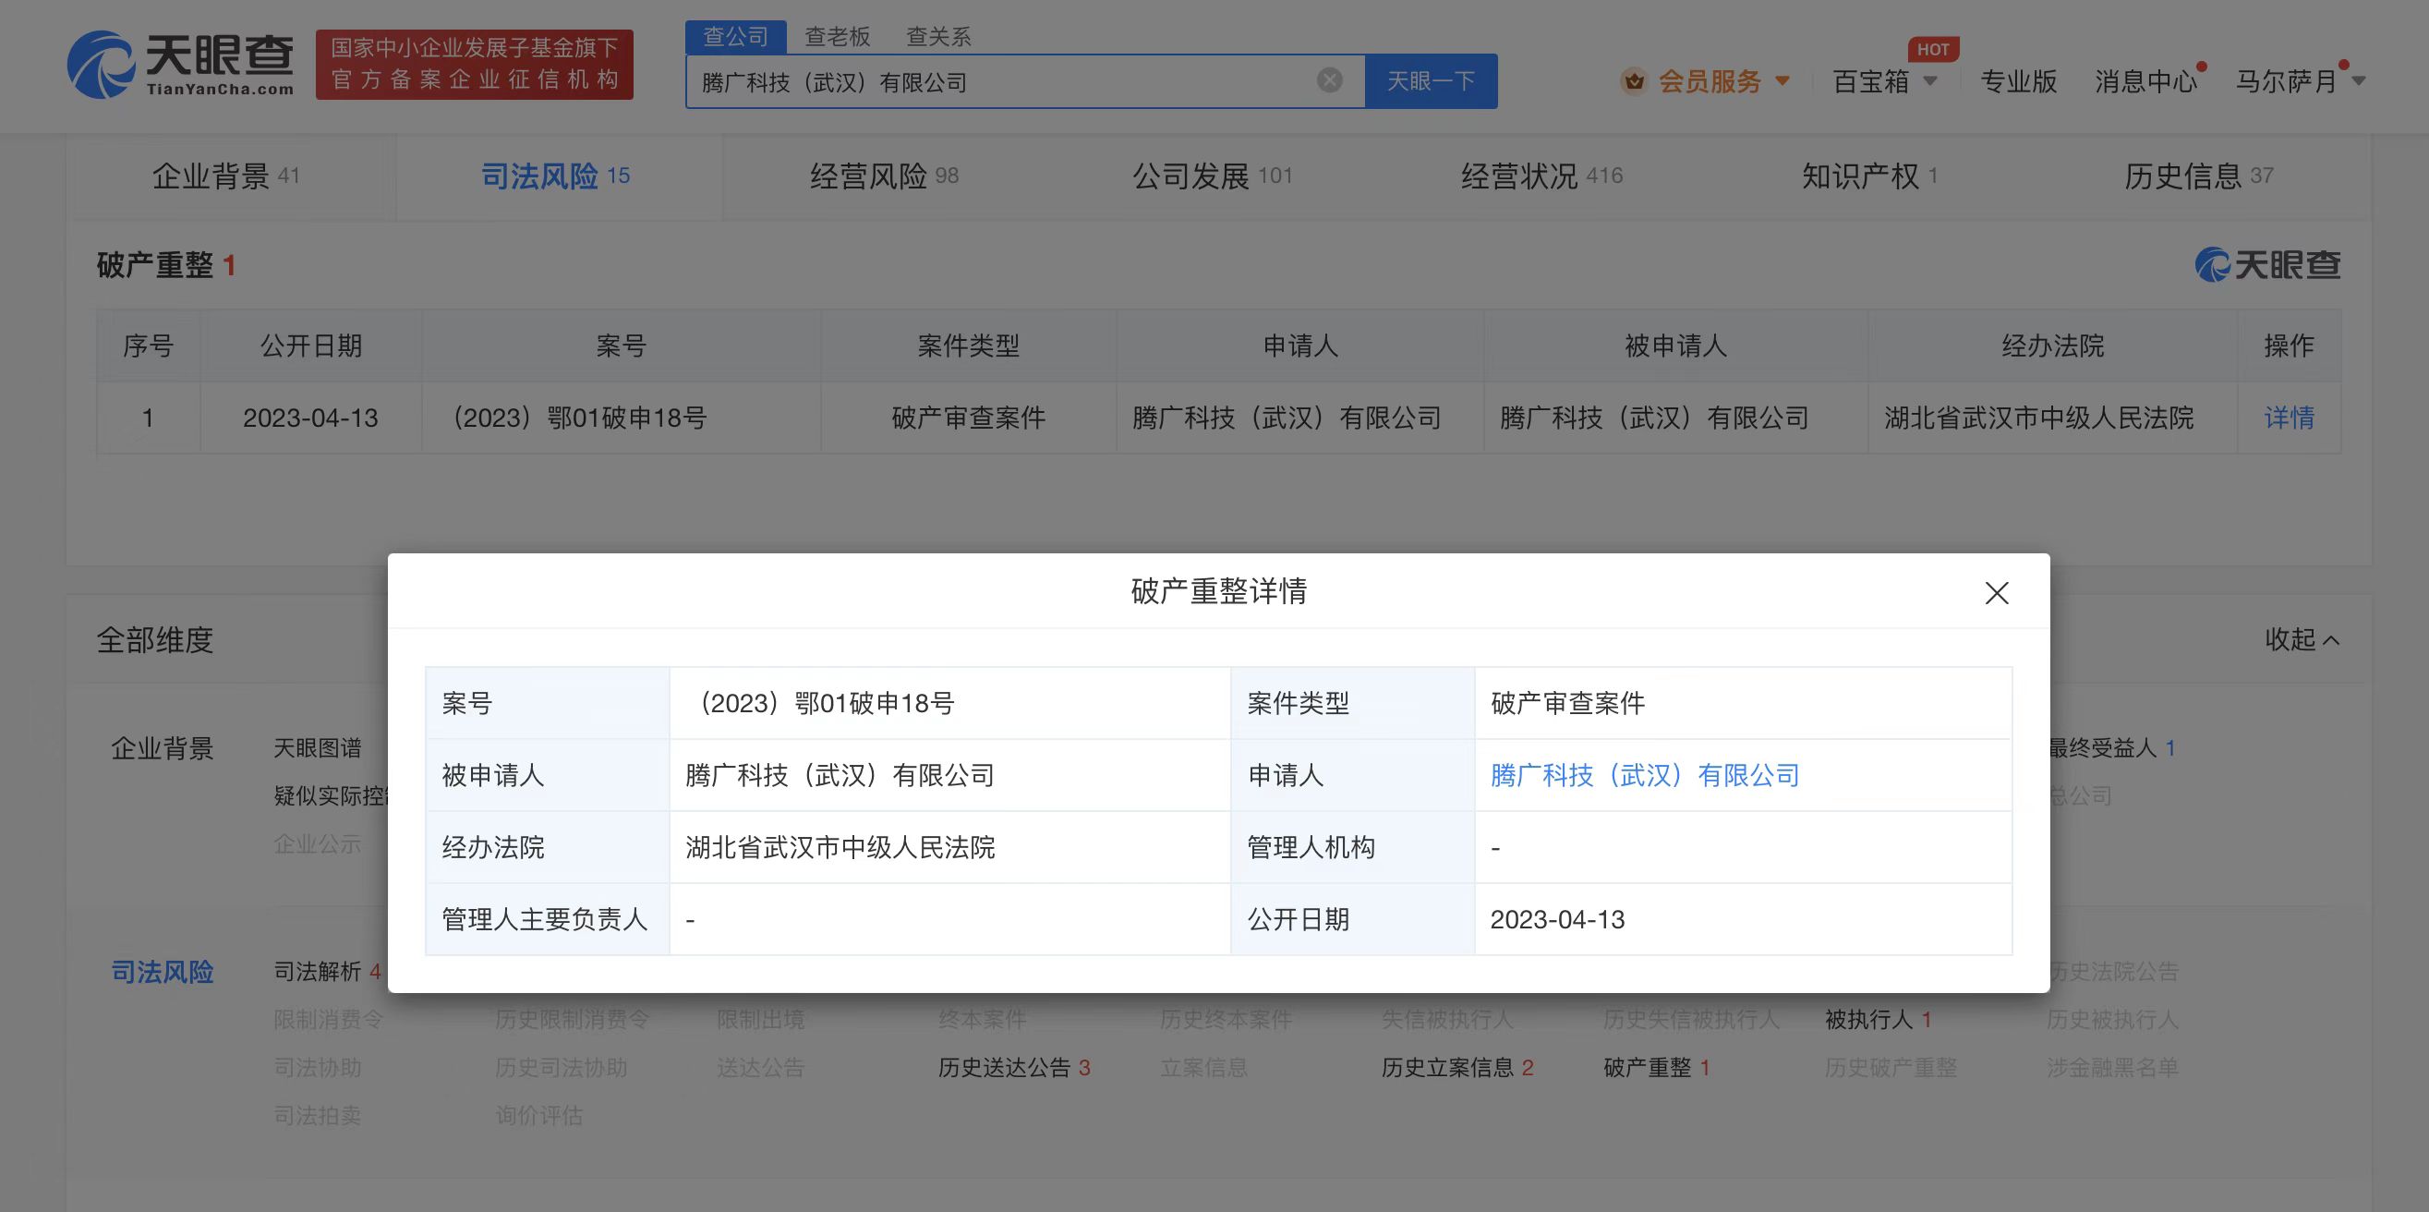Collapse the 全部维度 section via 收起
The width and height of the screenshot is (2429, 1212).
(2302, 639)
